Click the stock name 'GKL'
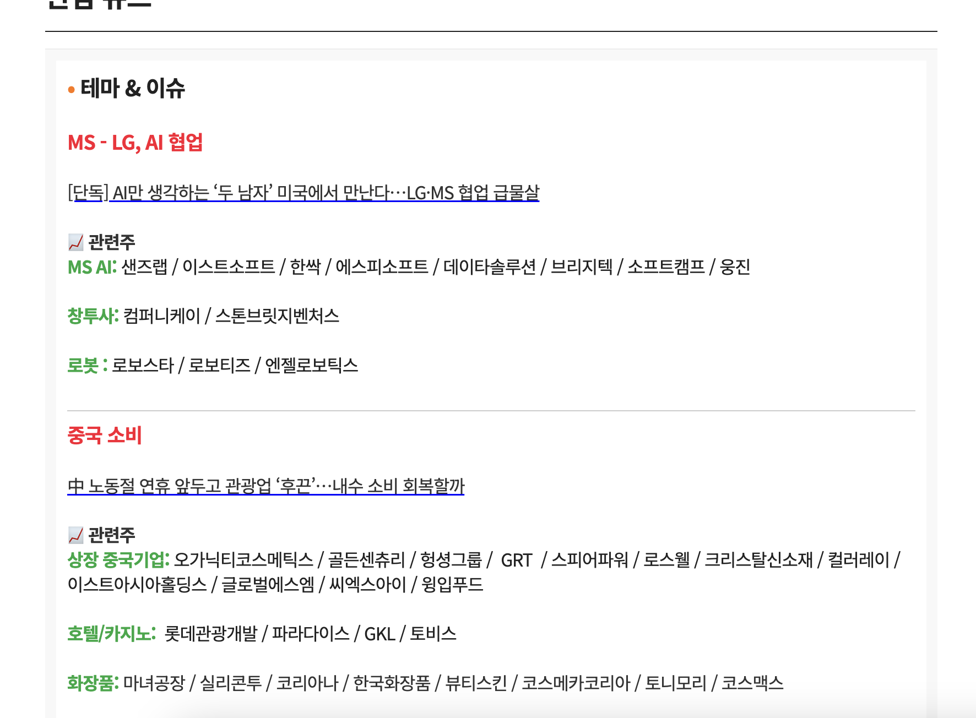Viewport: 976px width, 718px height. coord(379,634)
